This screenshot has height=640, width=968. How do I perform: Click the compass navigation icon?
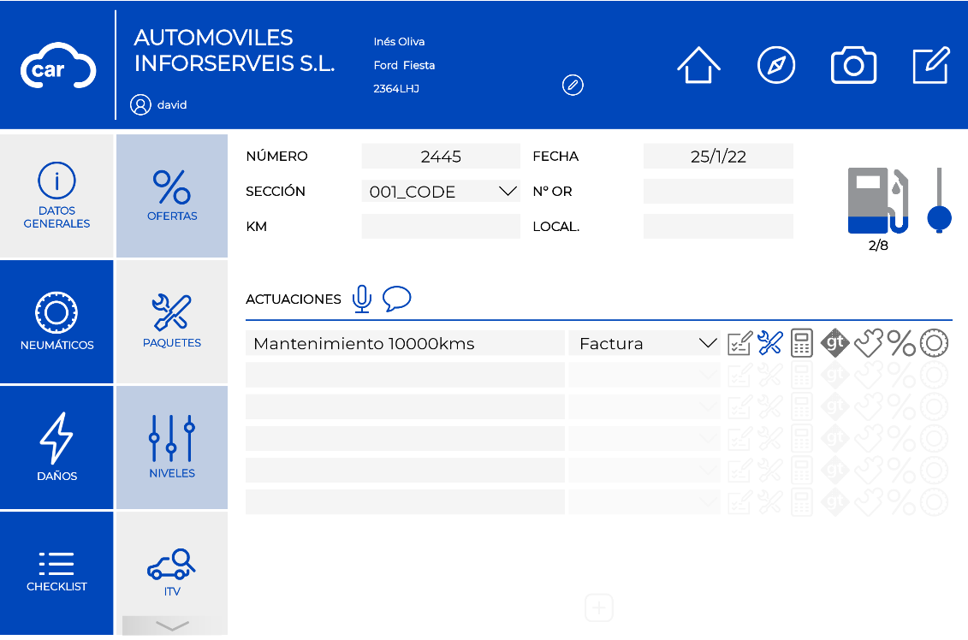(776, 65)
